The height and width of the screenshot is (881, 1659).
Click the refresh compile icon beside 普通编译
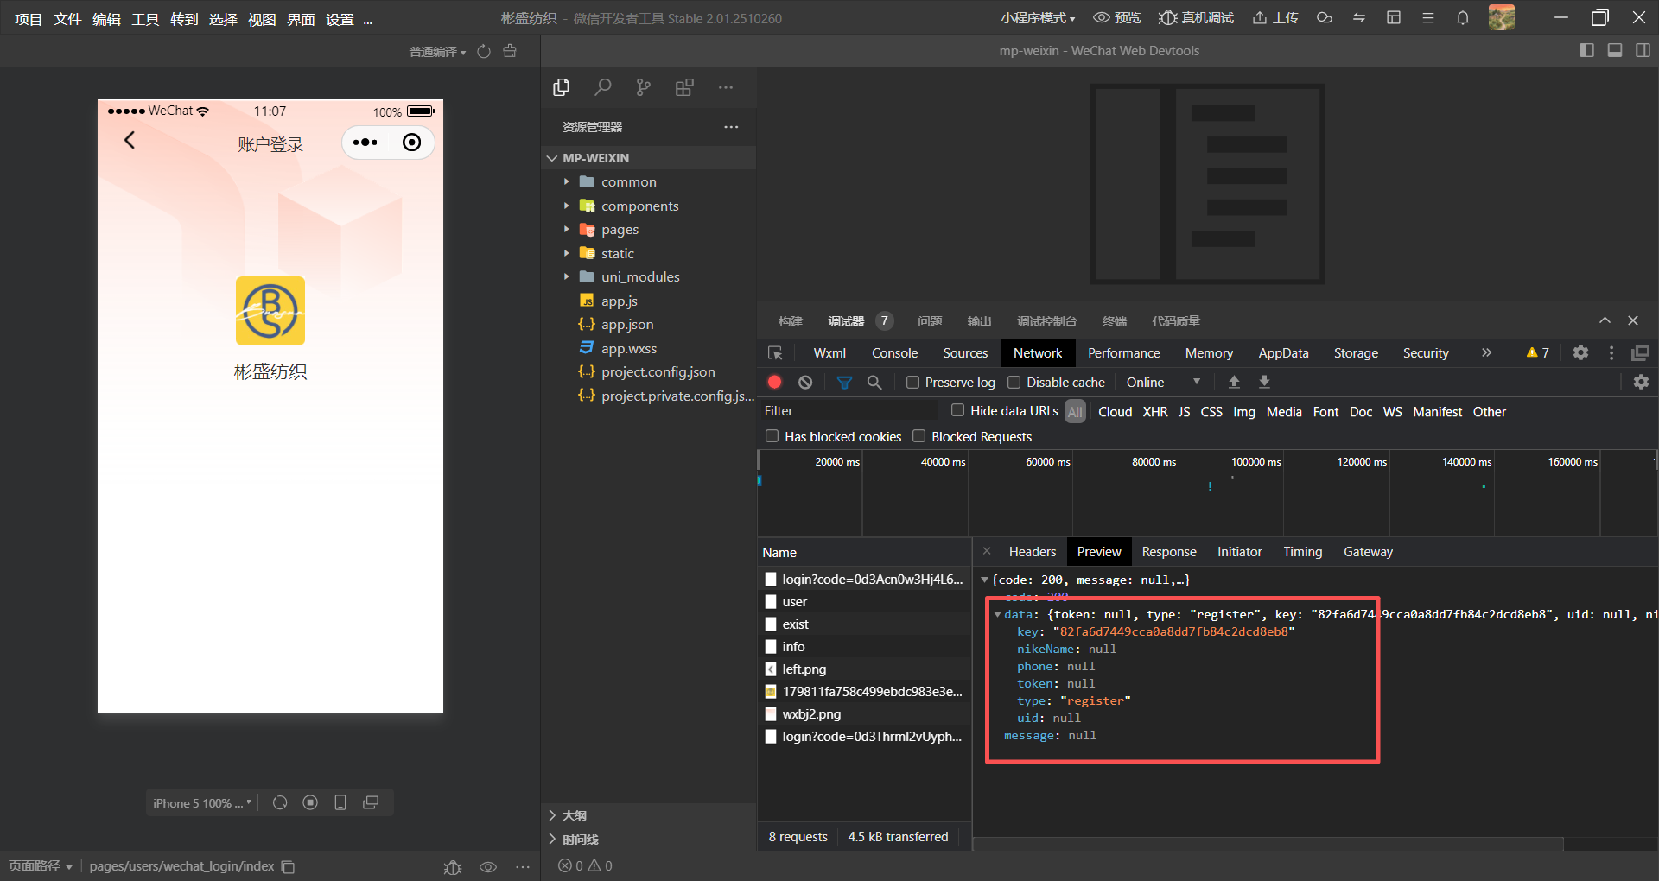(484, 52)
